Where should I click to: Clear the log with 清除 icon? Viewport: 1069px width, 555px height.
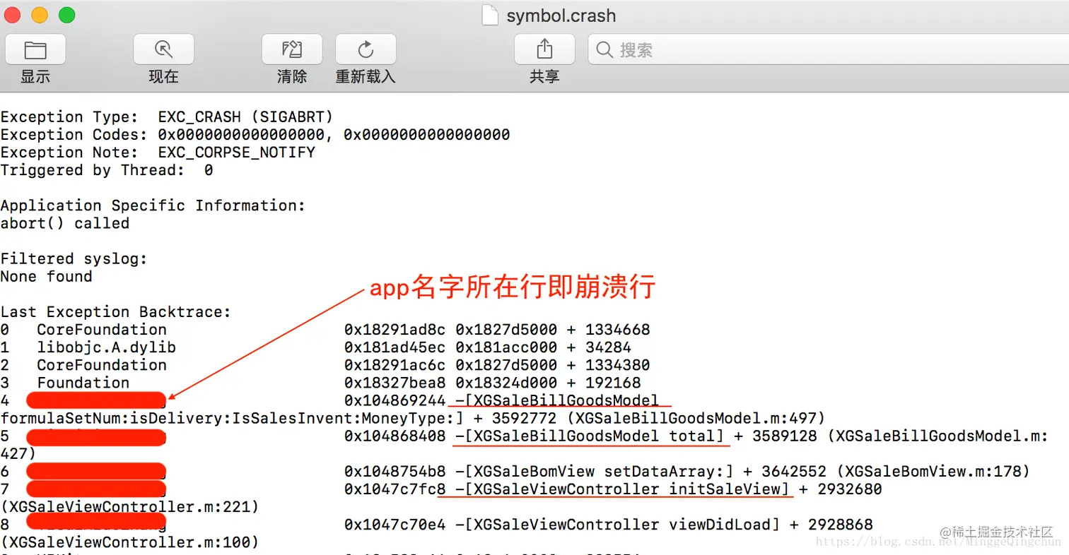click(292, 49)
